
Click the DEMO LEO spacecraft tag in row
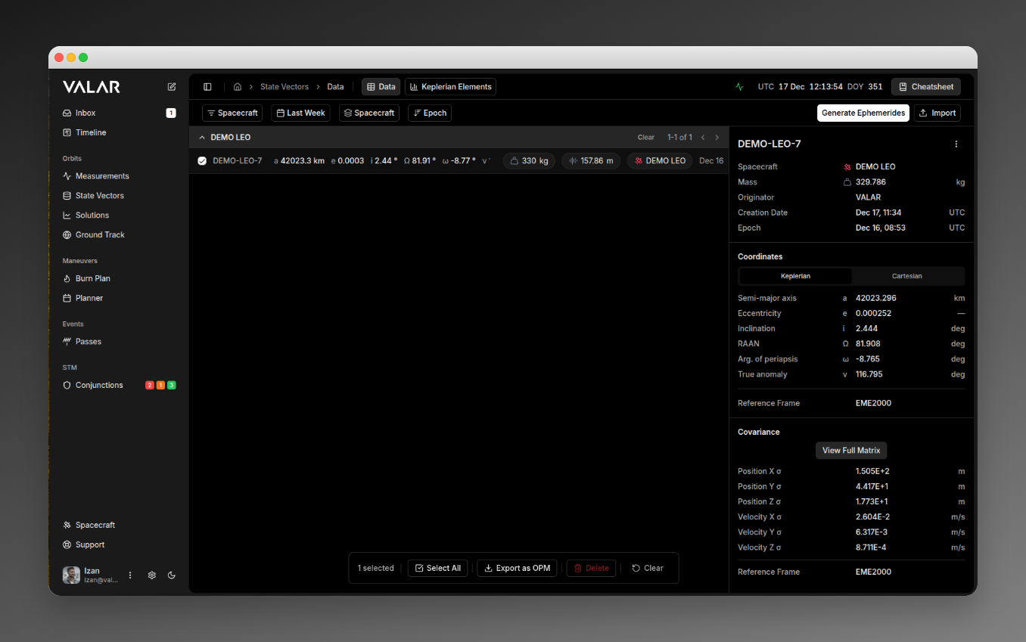tap(660, 161)
